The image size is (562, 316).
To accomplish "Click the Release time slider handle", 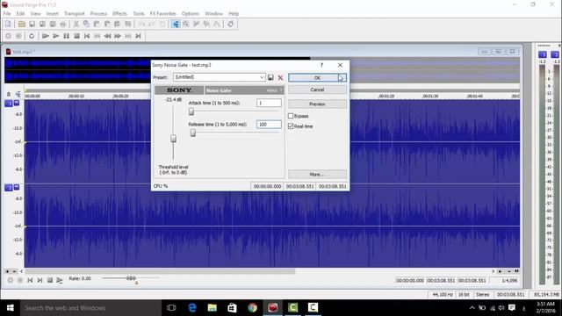I will pos(193,133).
